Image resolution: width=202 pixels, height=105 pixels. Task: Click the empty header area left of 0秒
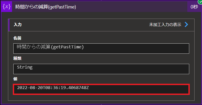(x=131, y=7)
